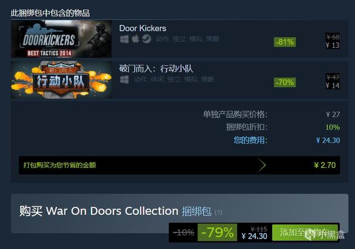The image size is (355, 249).
Task: Open the Door Kickers title link
Action: click(142, 29)
